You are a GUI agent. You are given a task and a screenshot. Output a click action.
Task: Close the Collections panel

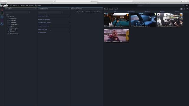tap(36, 9)
